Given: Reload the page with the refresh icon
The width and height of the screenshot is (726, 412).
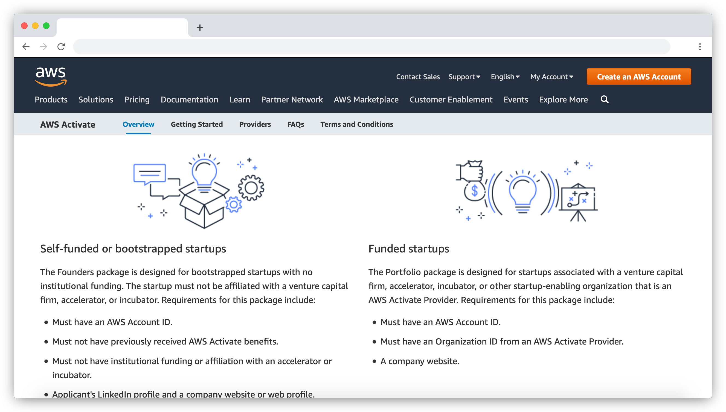Looking at the screenshot, I should pyautogui.click(x=61, y=47).
